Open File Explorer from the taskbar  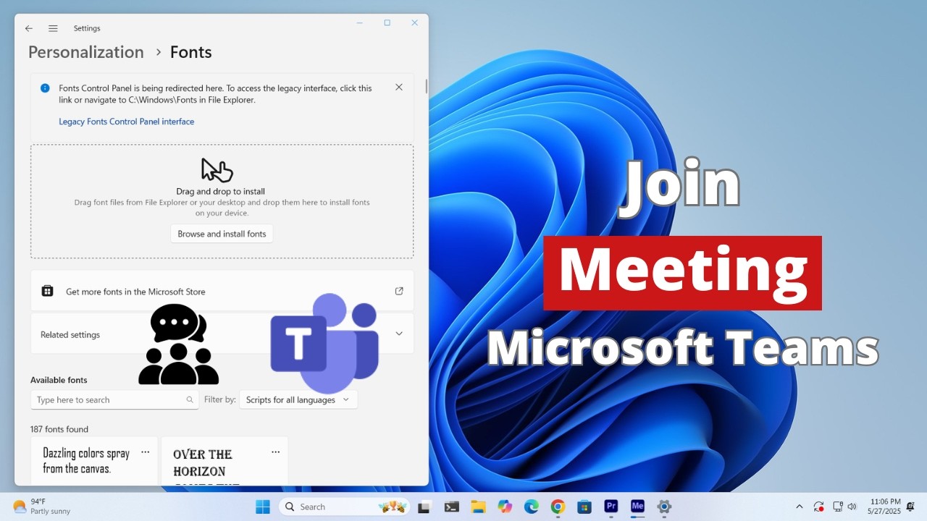pyautogui.click(x=478, y=507)
